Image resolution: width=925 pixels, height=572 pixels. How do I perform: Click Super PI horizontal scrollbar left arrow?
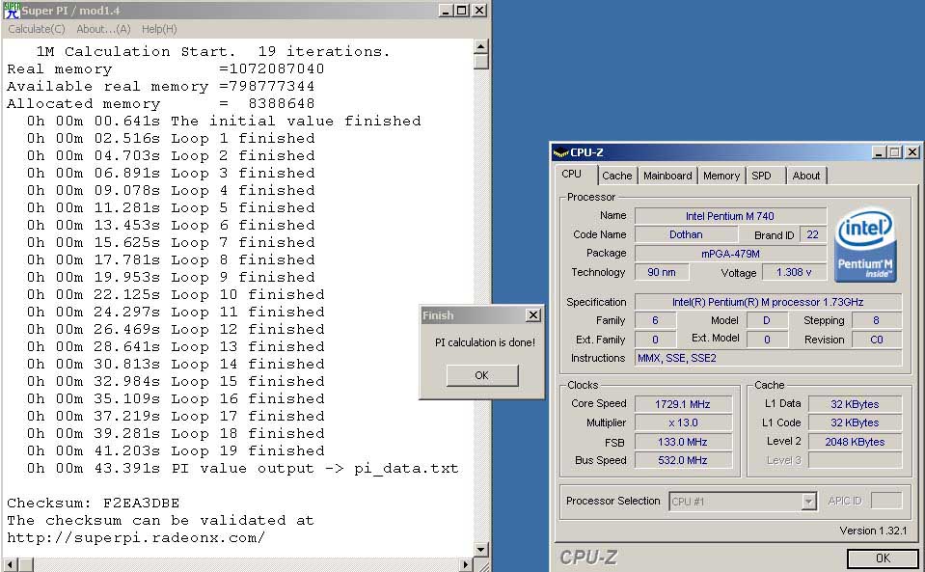click(x=11, y=565)
